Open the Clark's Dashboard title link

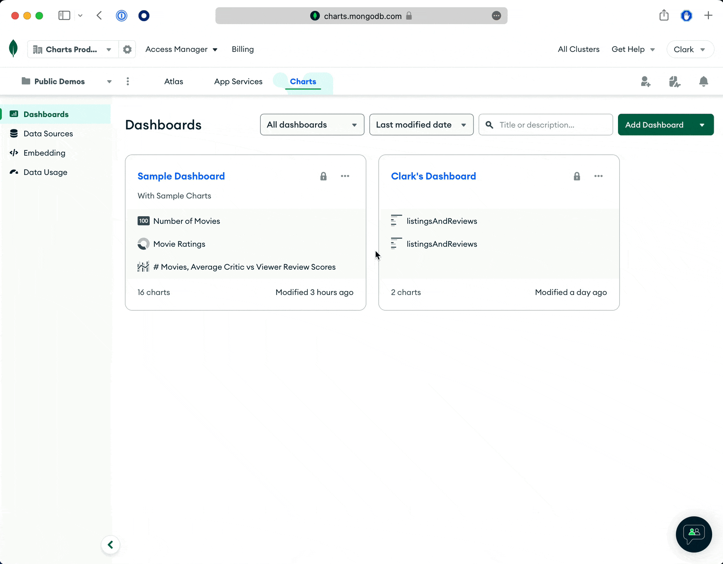tap(433, 176)
